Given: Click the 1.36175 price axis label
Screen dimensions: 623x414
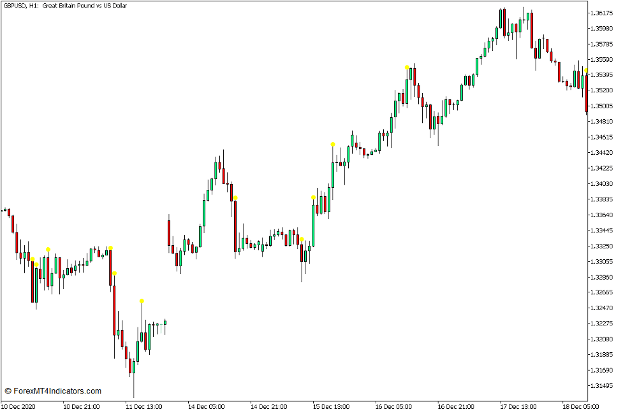Looking at the screenshot, I should 602,13.
